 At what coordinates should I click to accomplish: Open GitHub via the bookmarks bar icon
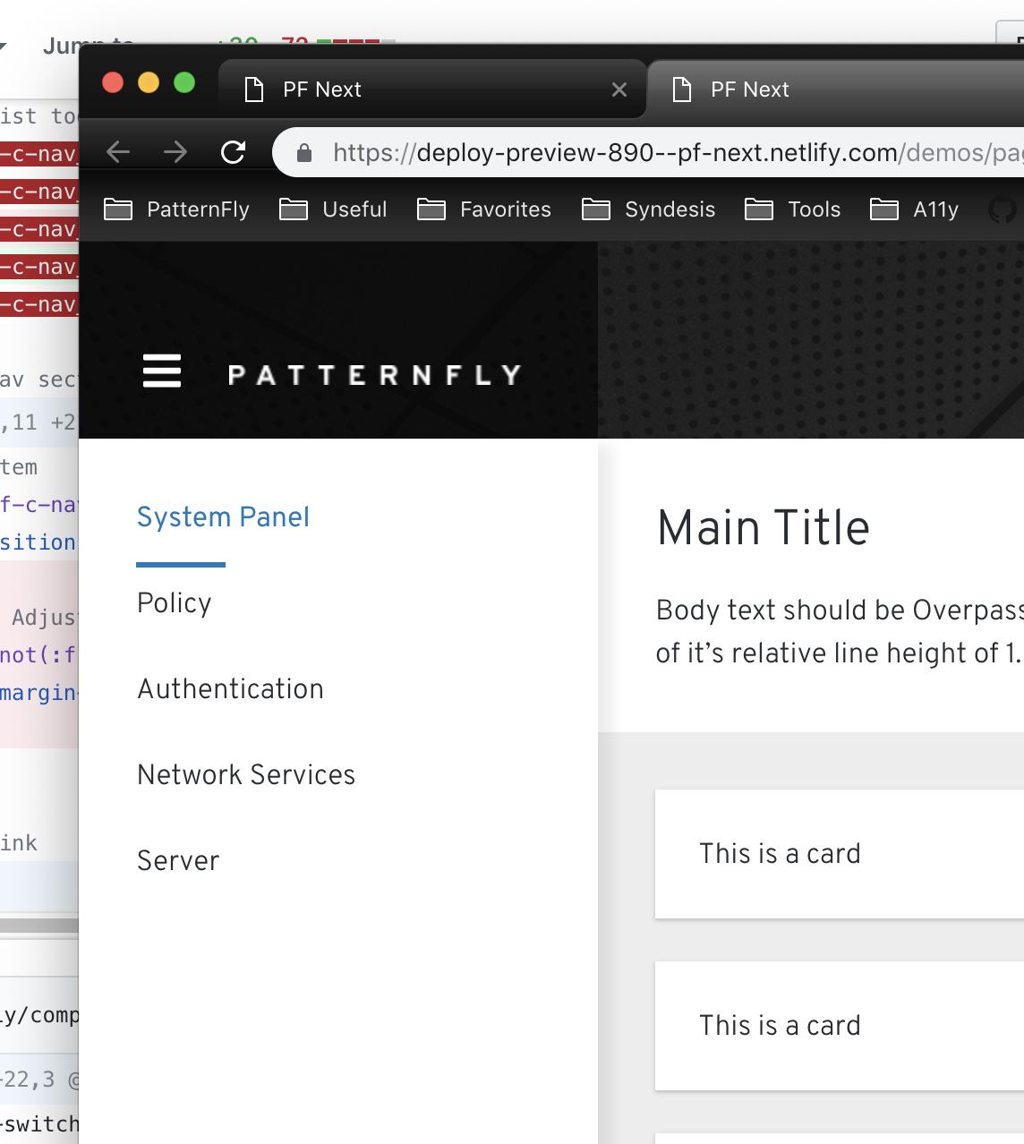pos(1003,209)
